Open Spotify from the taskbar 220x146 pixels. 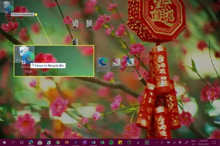tap(111, 142)
